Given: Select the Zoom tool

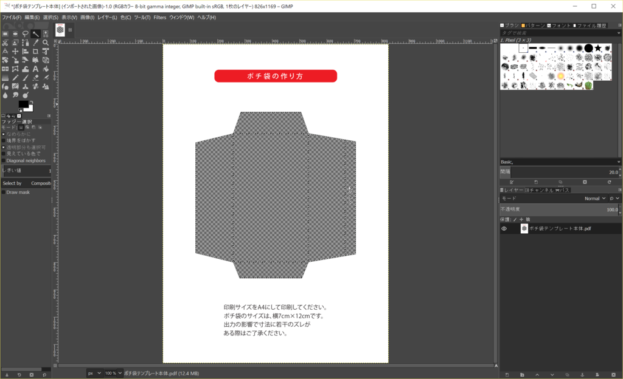Looking at the screenshot, I should [x=45, y=43].
